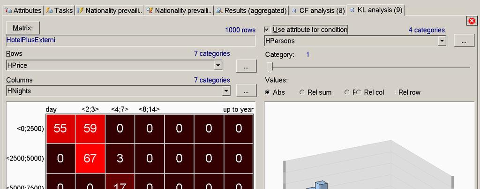Click the 1000 rows label
Viewport: 480px width, 189px height.
coord(240,30)
